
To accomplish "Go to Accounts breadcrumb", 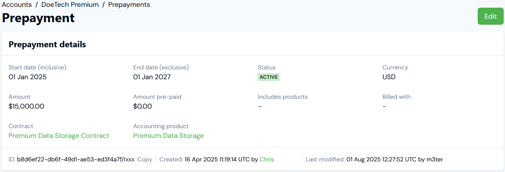I will pos(17,5).
